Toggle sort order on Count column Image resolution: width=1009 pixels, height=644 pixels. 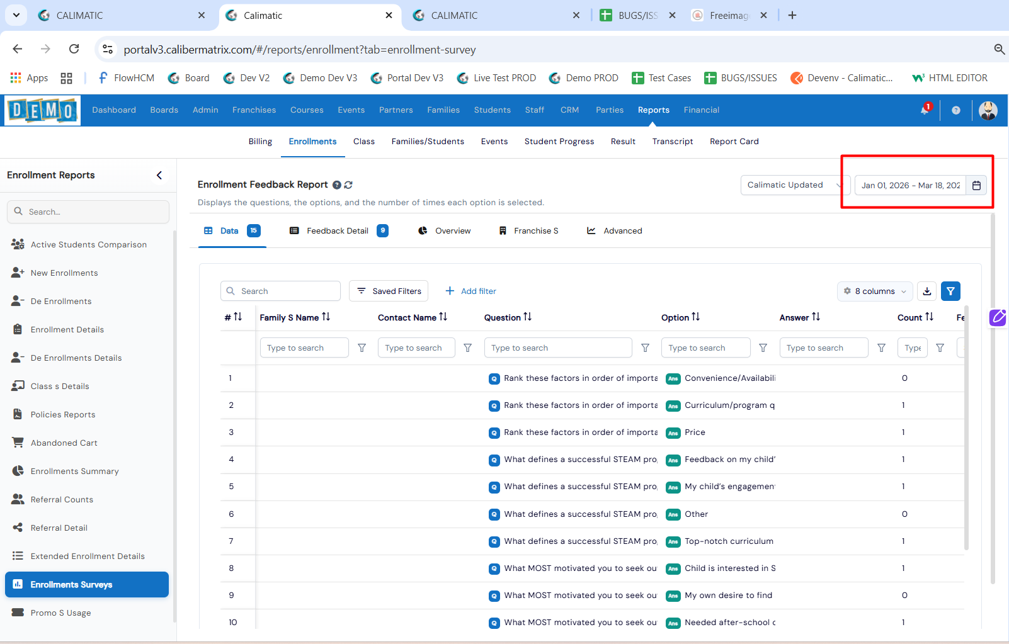[x=929, y=317]
